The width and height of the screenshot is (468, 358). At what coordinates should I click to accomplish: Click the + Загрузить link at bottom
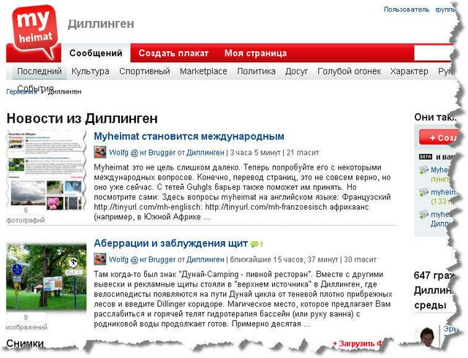pos(358,343)
